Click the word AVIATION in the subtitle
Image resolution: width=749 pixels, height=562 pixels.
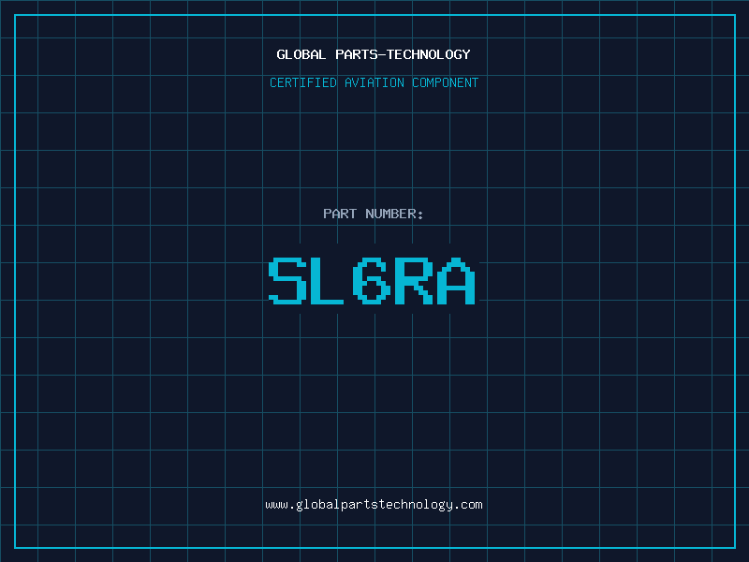(374, 82)
